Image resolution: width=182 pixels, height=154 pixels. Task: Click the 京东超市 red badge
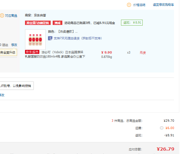coord(32,52)
